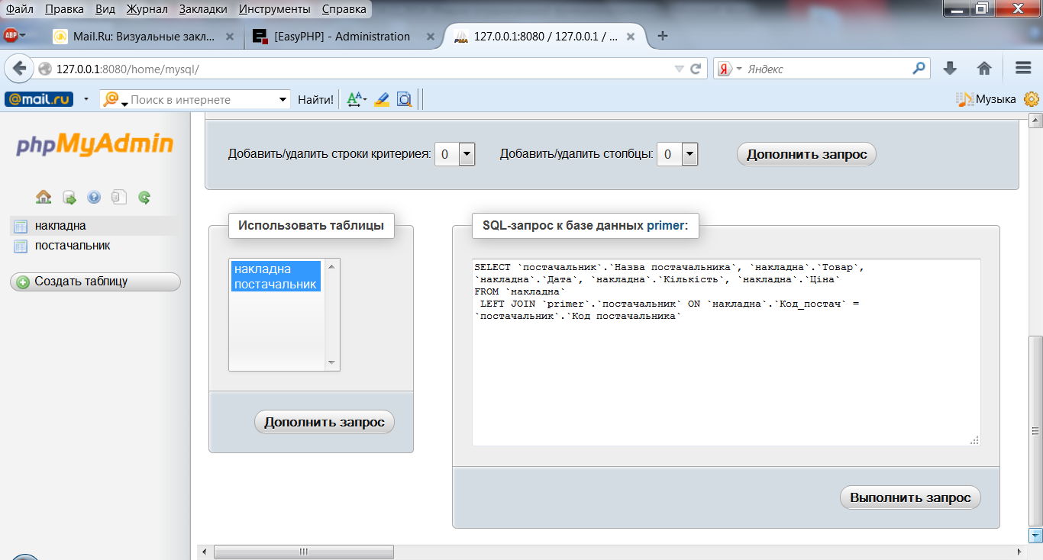Viewport: 1043px width, 560px height.
Task: Open the постачальник table link in sidebar
Action: point(73,246)
